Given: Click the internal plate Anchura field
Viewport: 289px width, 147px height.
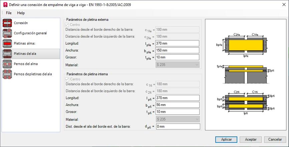Looking at the screenshot, I should [177, 105].
